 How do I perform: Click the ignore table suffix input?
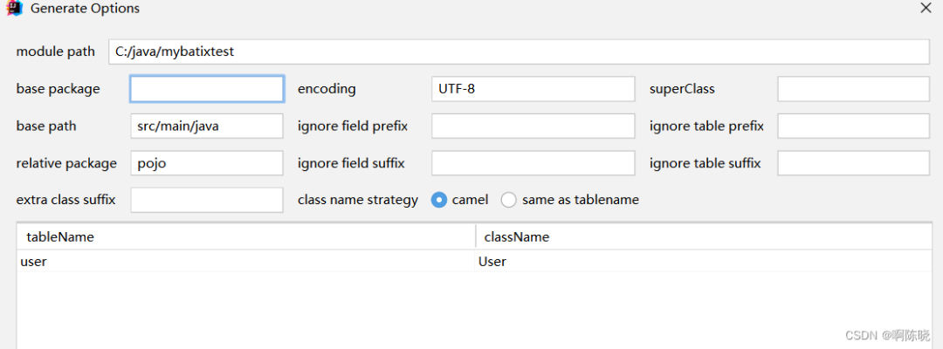853,163
